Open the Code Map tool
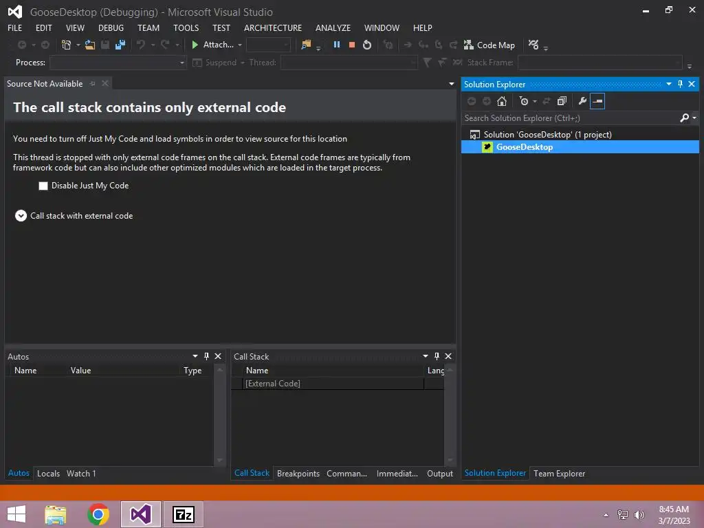704x528 pixels. [x=489, y=45]
